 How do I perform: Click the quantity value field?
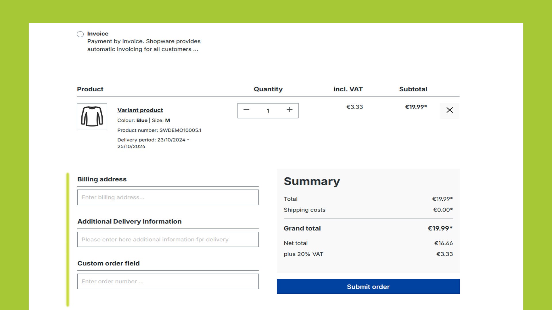(x=268, y=111)
